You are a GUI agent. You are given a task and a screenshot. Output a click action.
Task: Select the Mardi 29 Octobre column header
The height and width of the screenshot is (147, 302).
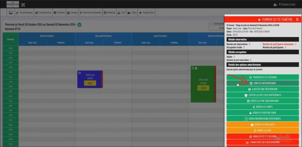click(47, 36)
